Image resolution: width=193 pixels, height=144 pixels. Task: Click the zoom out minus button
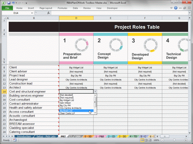coord(163,140)
